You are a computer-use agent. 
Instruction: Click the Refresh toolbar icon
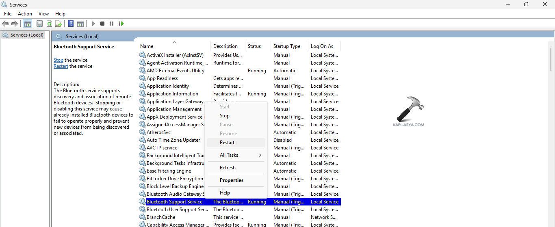[49, 24]
